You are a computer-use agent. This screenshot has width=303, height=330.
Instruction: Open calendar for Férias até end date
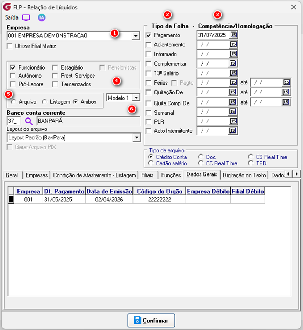pos(287,82)
